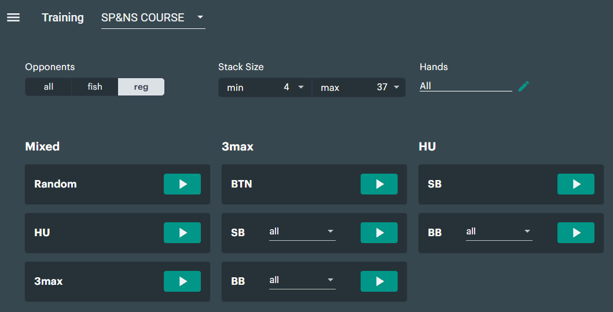Start the Mixed HU training
The image size is (613, 312).
point(182,233)
